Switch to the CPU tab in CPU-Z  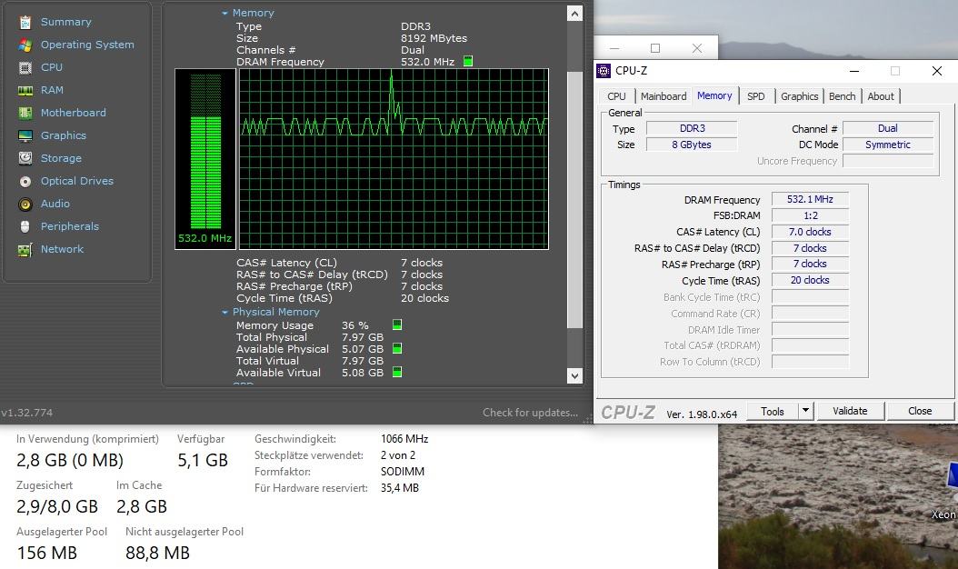click(616, 96)
